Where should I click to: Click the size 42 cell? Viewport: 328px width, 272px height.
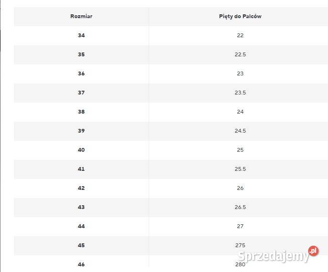coord(81,188)
